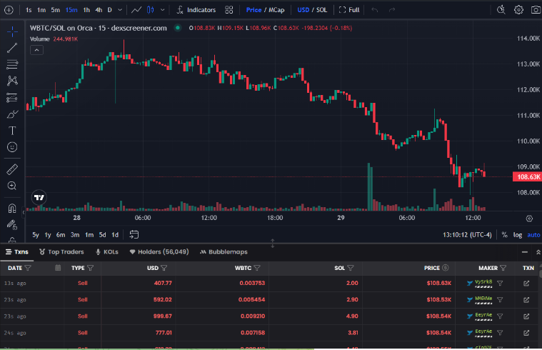Toggle auto scale on price axis
Screen dimensions: 542x350
pyautogui.click(x=533, y=234)
